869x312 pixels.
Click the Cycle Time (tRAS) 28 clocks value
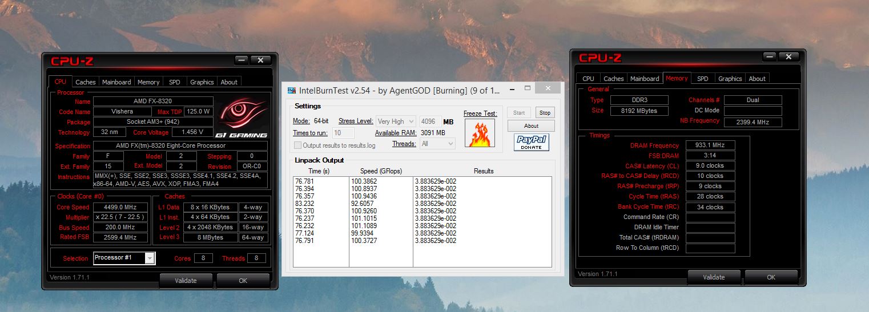click(710, 197)
